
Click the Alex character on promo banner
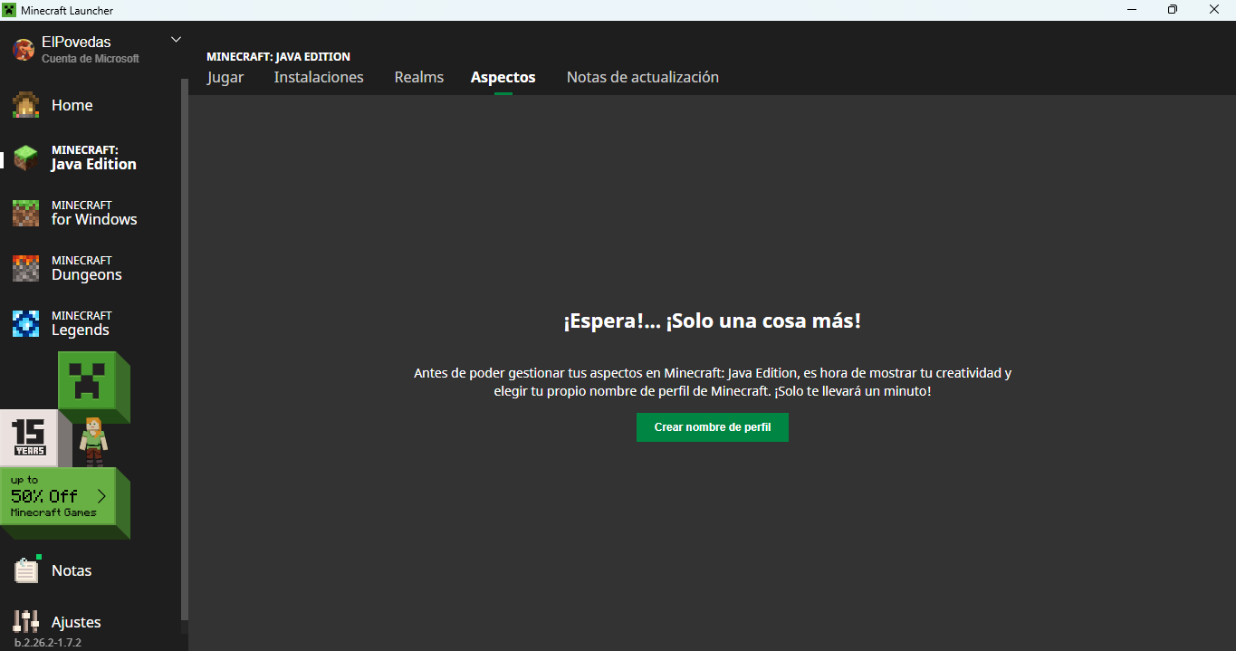point(93,442)
